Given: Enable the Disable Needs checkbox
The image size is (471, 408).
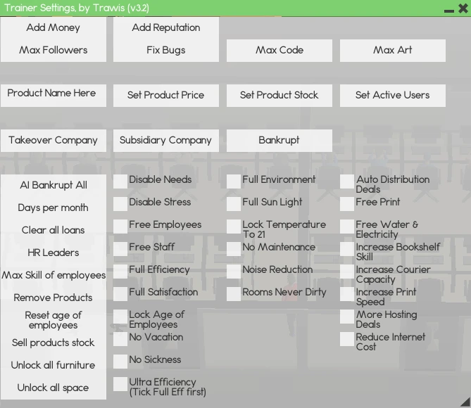Looking at the screenshot, I should 120,181.
